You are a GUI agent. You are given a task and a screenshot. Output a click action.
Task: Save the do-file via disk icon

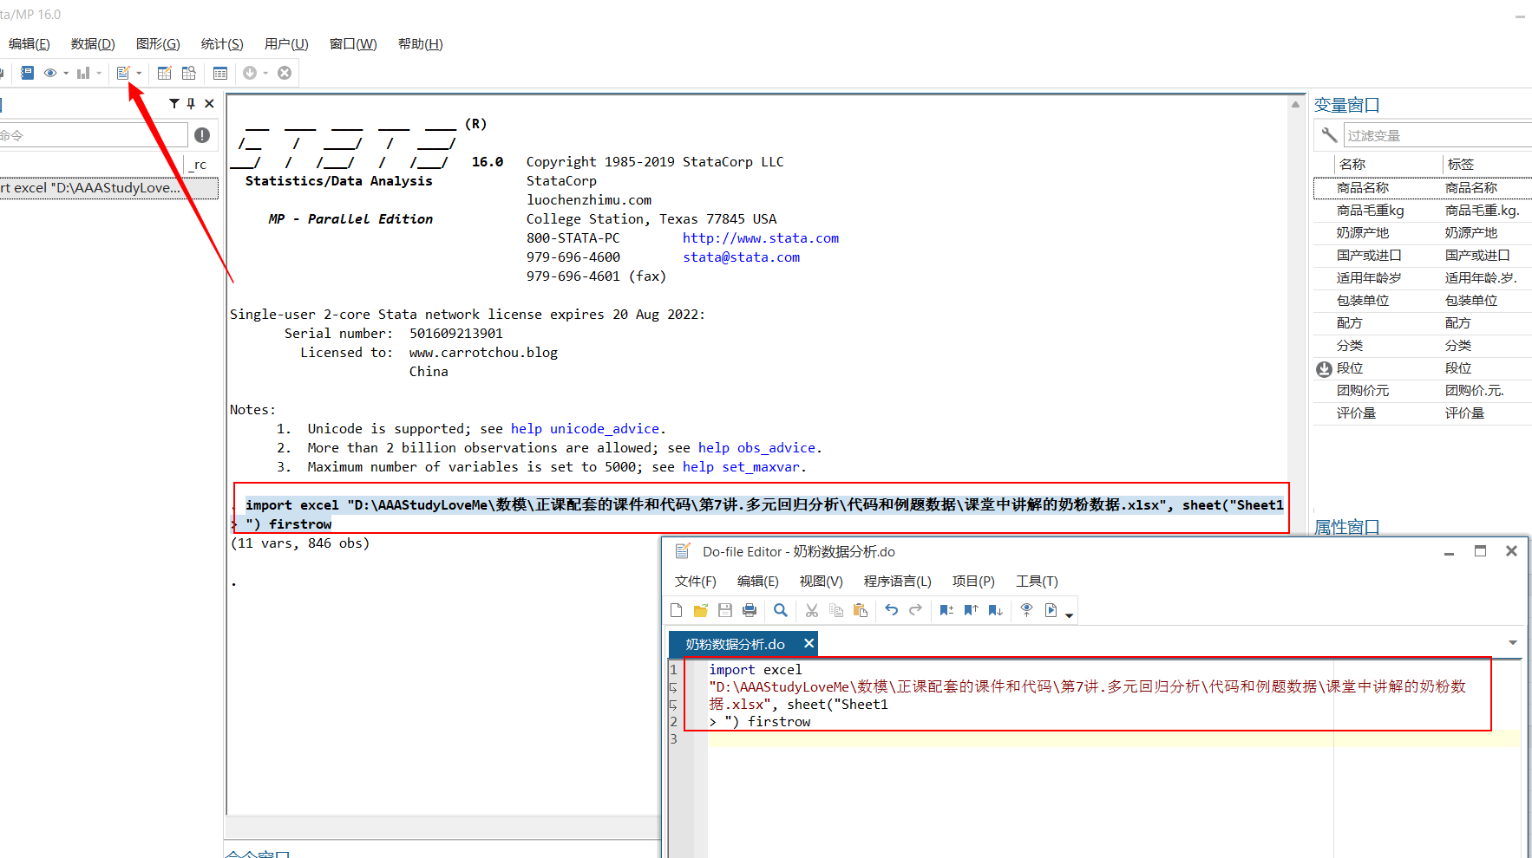(x=725, y=611)
